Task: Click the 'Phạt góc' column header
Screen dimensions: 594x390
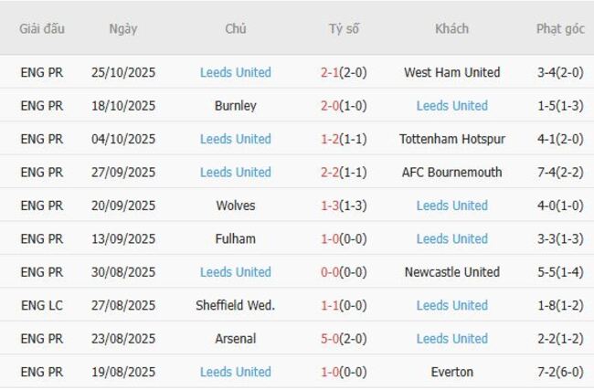Action: [560, 28]
